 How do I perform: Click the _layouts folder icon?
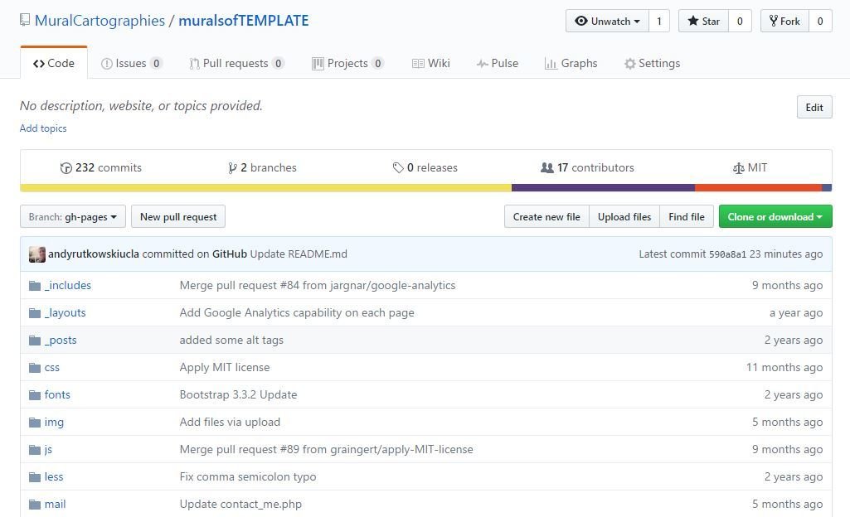[35, 313]
